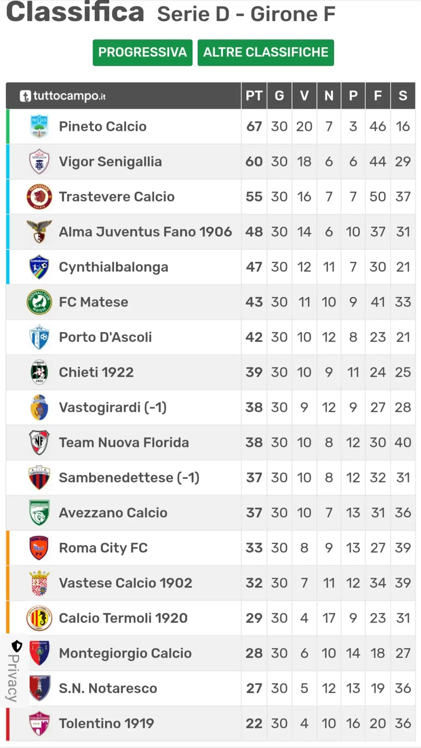Open the Privacy shield icon
This screenshot has width=421, height=748.
(x=17, y=646)
